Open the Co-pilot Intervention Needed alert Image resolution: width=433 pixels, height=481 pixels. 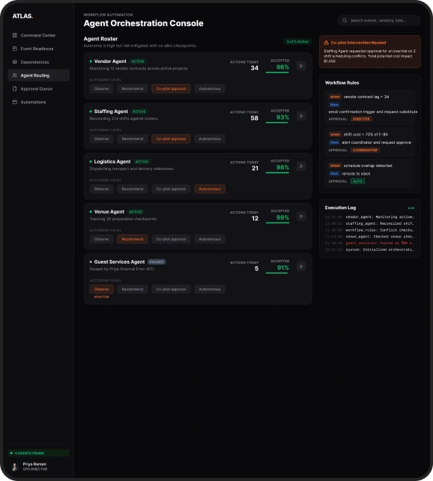370,52
